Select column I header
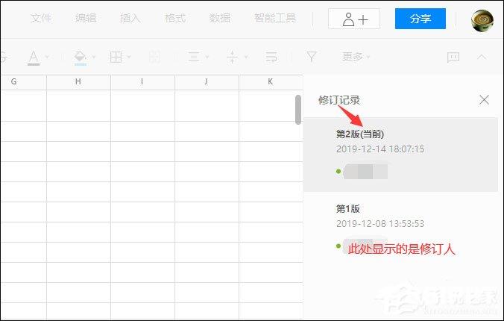The image size is (504, 321). pyautogui.click(x=142, y=82)
